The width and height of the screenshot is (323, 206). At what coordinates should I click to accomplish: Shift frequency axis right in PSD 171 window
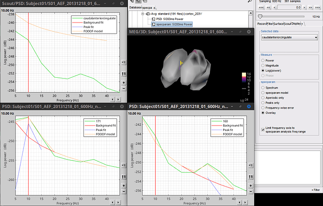coord(118,203)
